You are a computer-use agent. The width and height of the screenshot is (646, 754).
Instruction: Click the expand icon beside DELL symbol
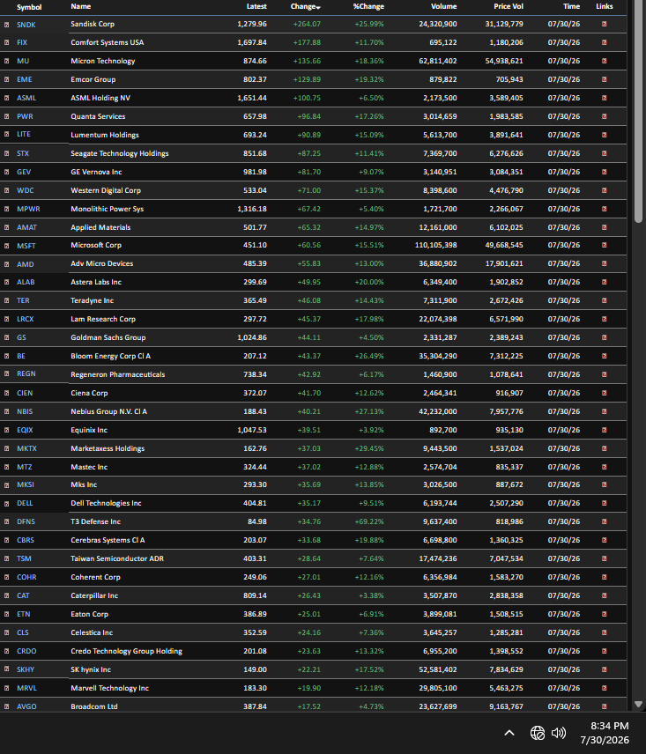pyautogui.click(x=7, y=504)
